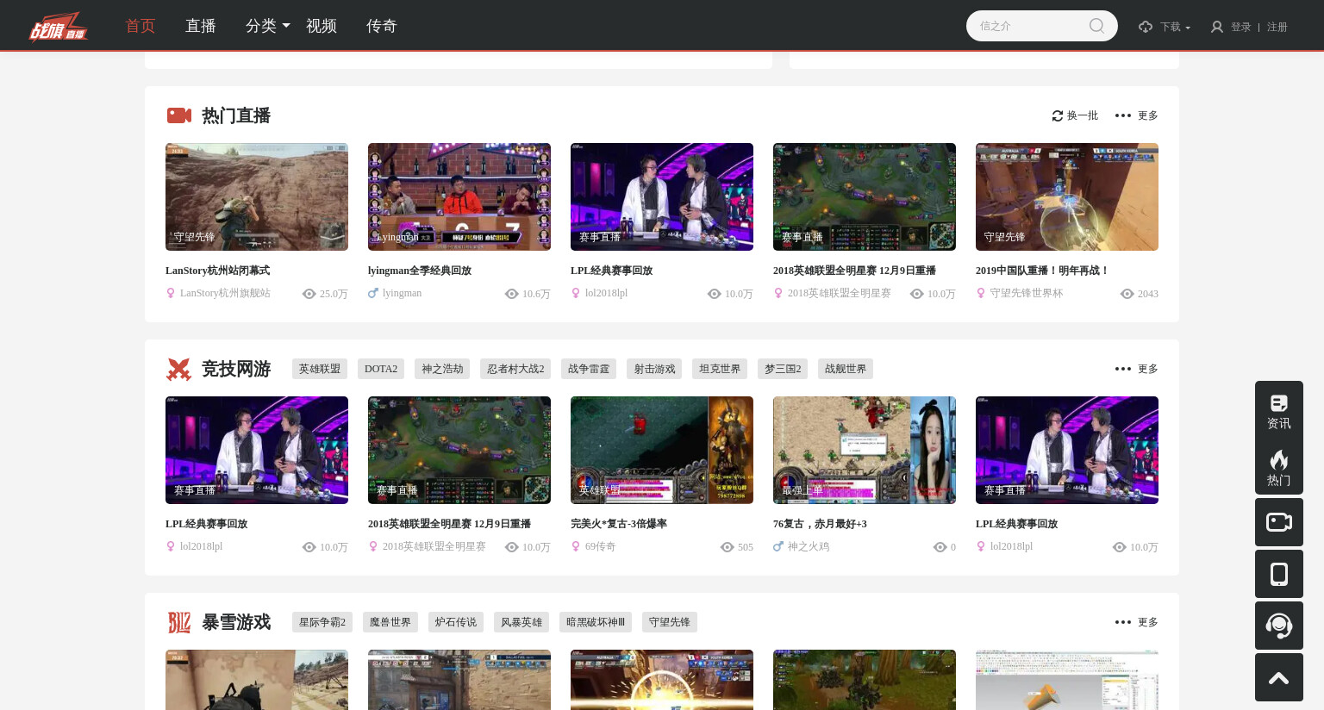Select the 忍者村大战2 game tag
The width and height of the screenshot is (1324, 710).
515,369
